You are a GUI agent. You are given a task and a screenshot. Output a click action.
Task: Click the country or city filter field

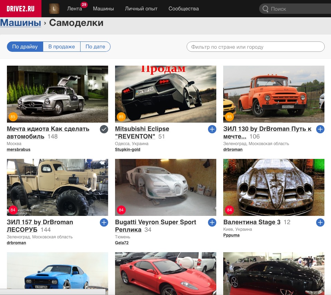(255, 47)
